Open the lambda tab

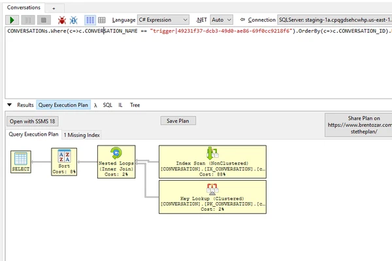pyautogui.click(x=95, y=105)
